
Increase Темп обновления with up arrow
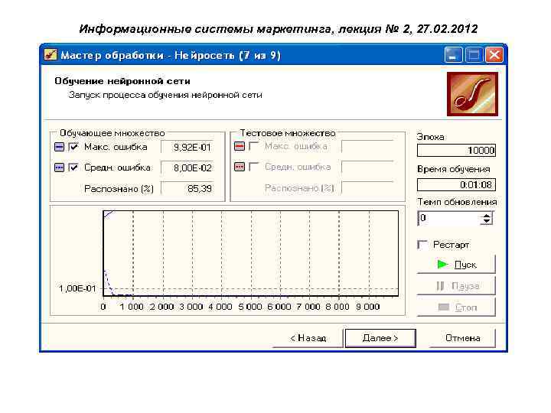(x=487, y=216)
